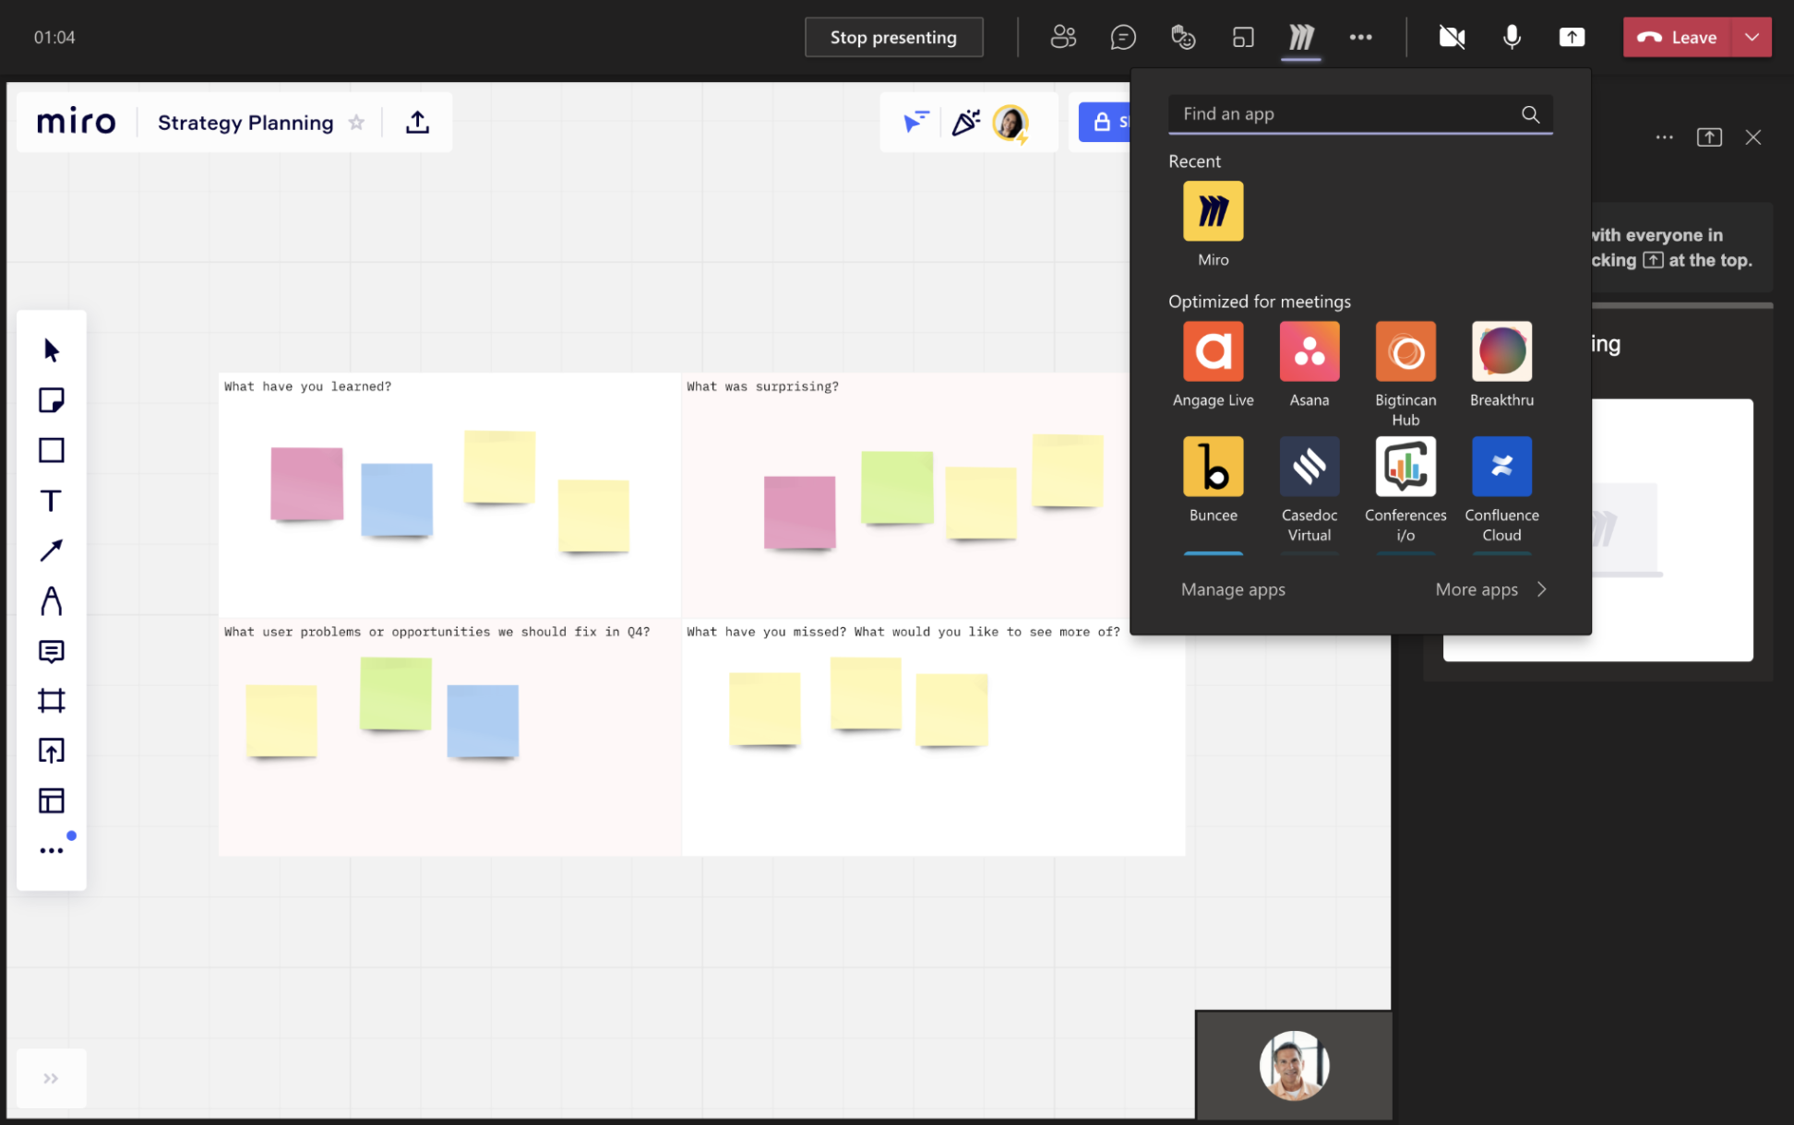Open the Asana app icon

tap(1309, 351)
